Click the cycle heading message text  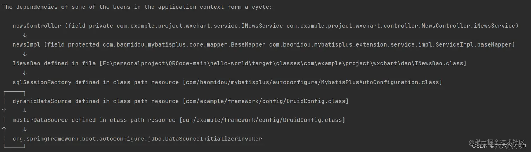pos(137,7)
